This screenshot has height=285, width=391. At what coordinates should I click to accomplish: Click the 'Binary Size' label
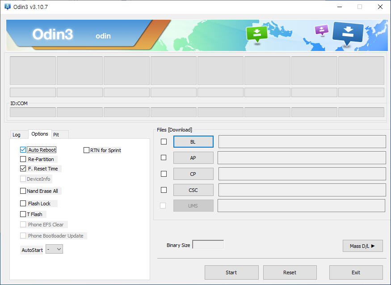(x=178, y=245)
